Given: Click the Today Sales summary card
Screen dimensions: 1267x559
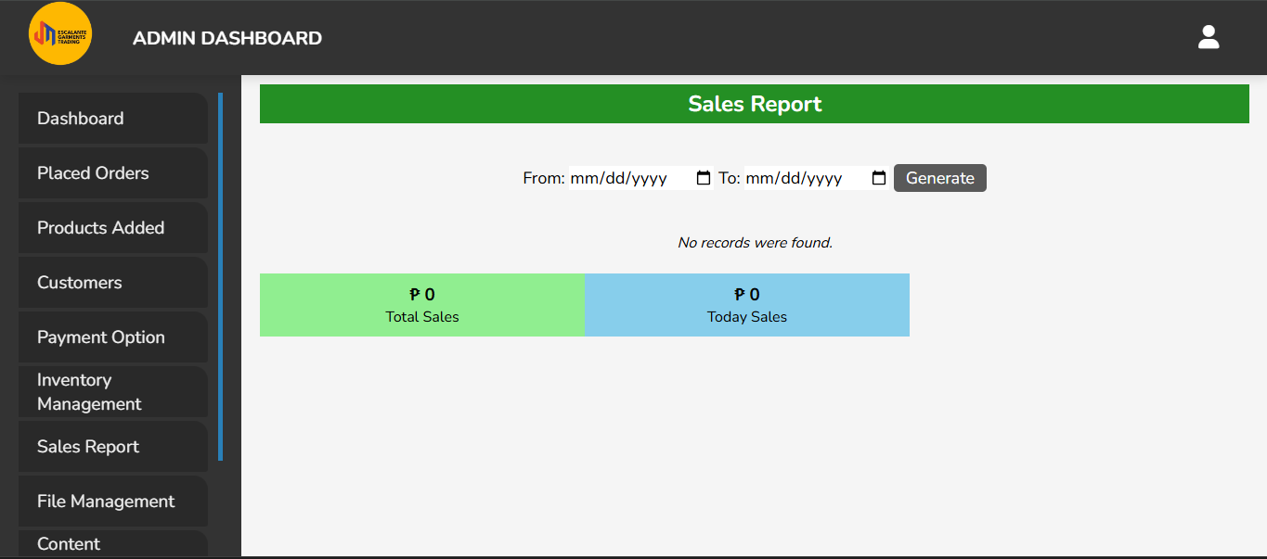Looking at the screenshot, I should click(746, 304).
